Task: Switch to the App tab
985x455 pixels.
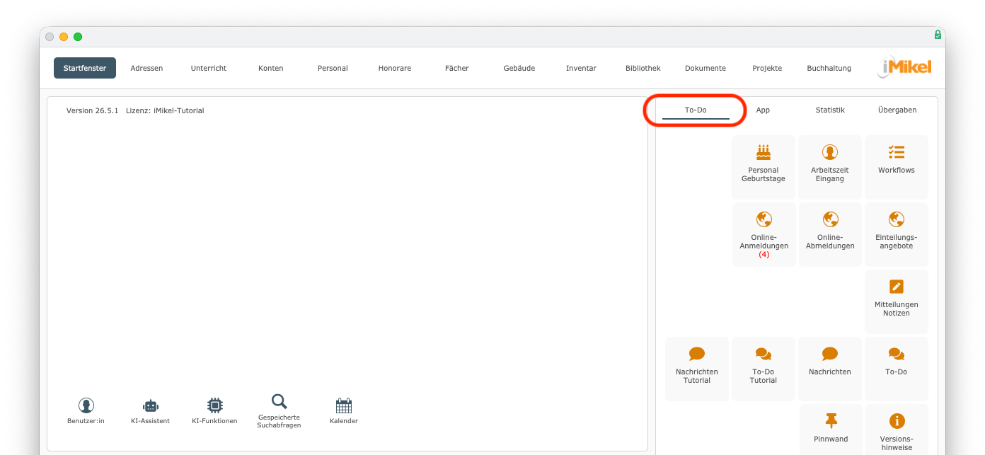Action: click(763, 110)
